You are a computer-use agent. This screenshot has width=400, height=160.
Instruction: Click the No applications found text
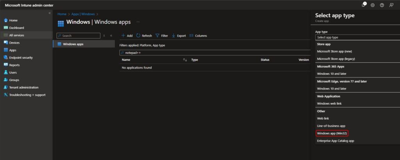click(x=137, y=68)
